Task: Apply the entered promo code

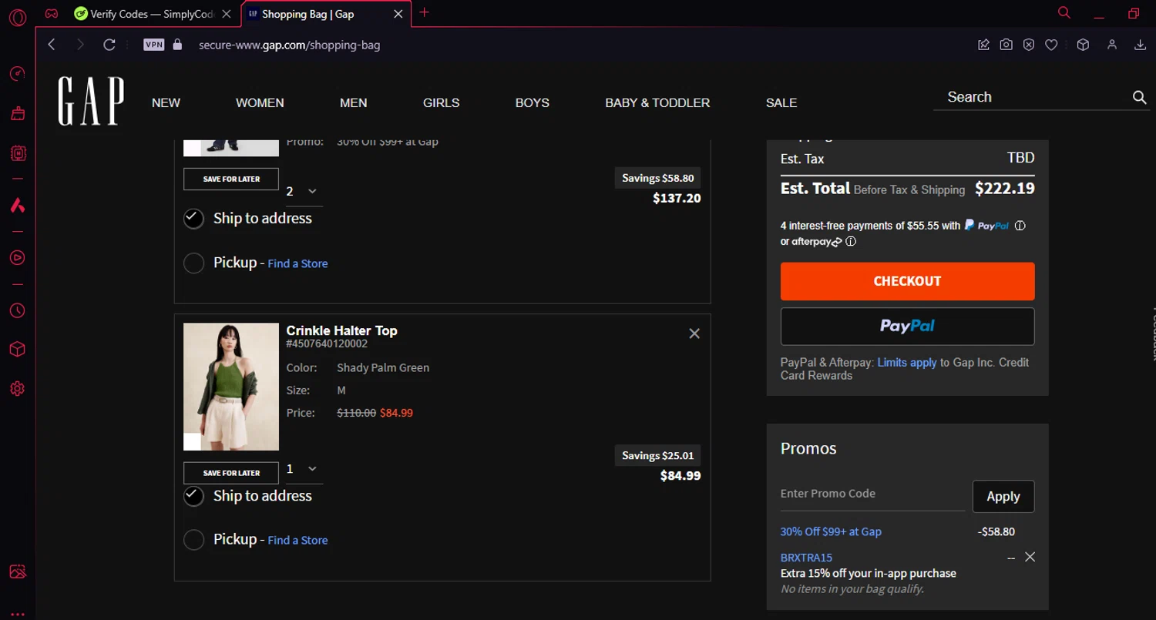Action: pos(1003,497)
